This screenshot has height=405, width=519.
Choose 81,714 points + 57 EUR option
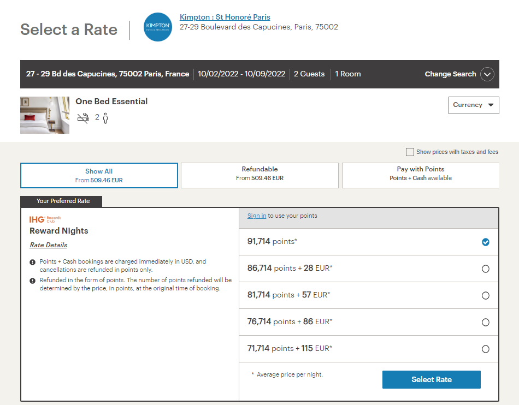[x=485, y=295]
